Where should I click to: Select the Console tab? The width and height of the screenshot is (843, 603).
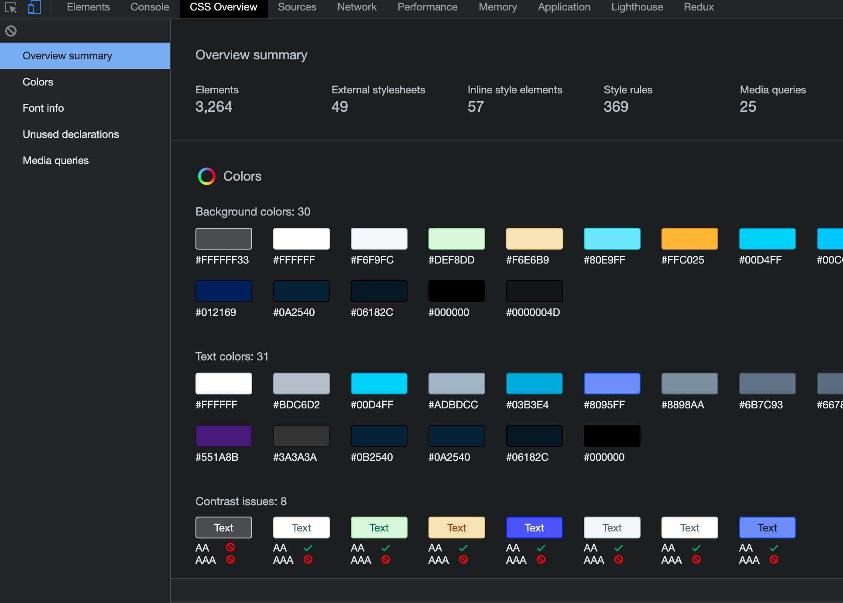149,7
